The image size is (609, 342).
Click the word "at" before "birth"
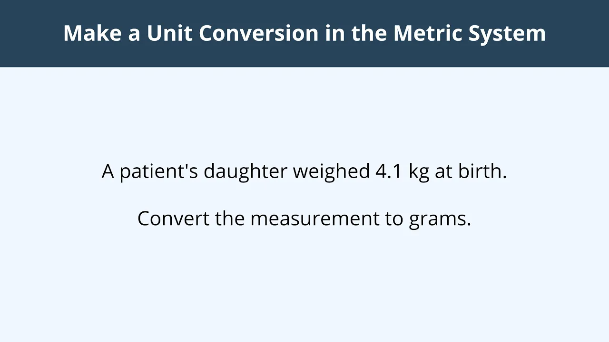(444, 172)
